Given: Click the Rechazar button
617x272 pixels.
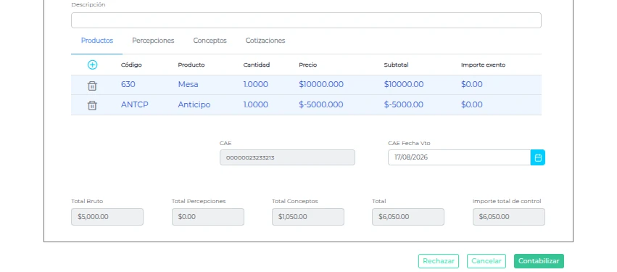Looking at the screenshot, I should click(x=439, y=261).
